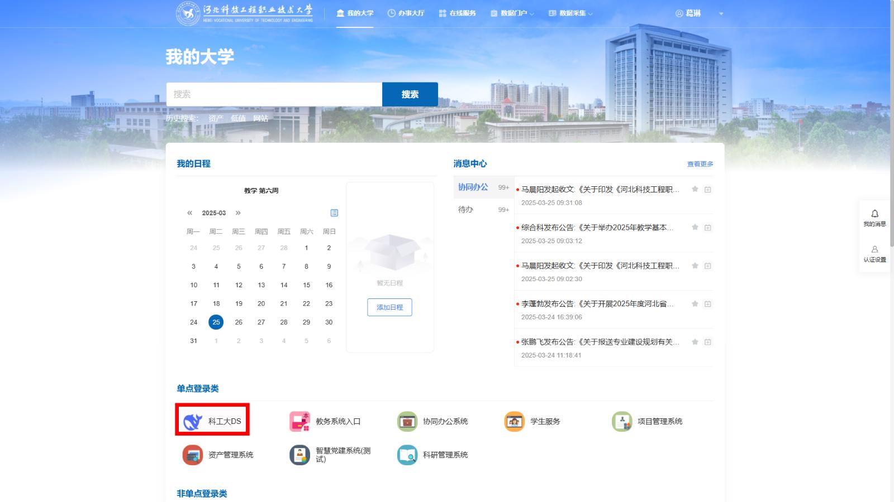Launch 资产管理系统 icon

pyautogui.click(x=192, y=455)
